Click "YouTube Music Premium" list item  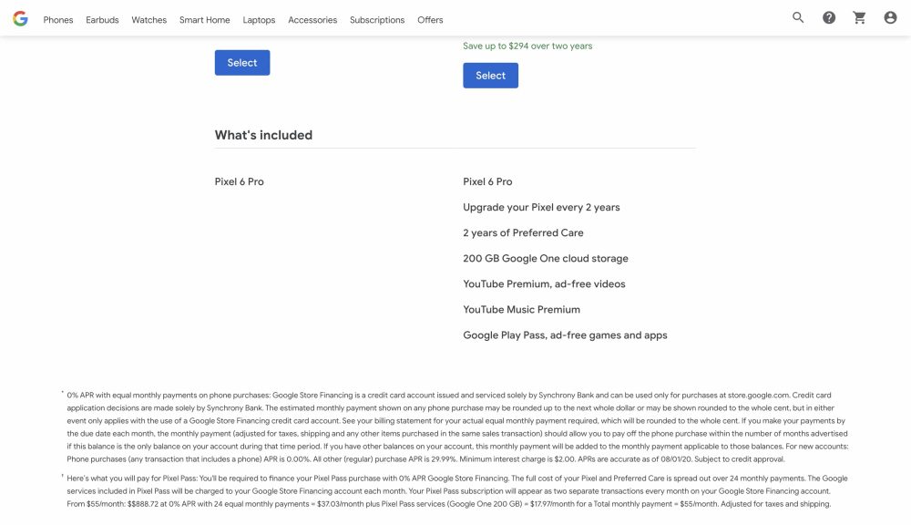[521, 310]
